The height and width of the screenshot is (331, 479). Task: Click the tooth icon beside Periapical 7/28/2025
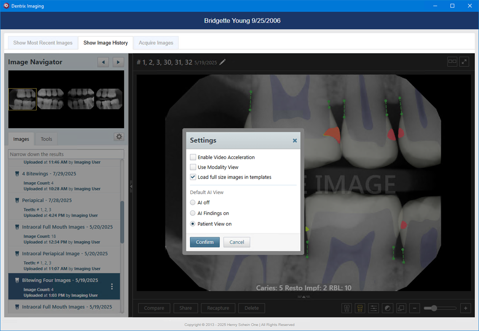pos(17,200)
